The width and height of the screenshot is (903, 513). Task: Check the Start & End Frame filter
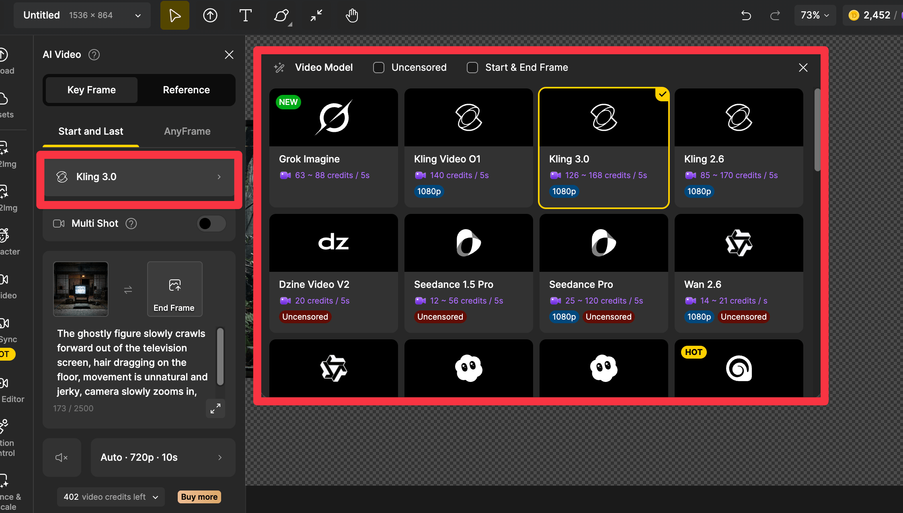coord(472,68)
